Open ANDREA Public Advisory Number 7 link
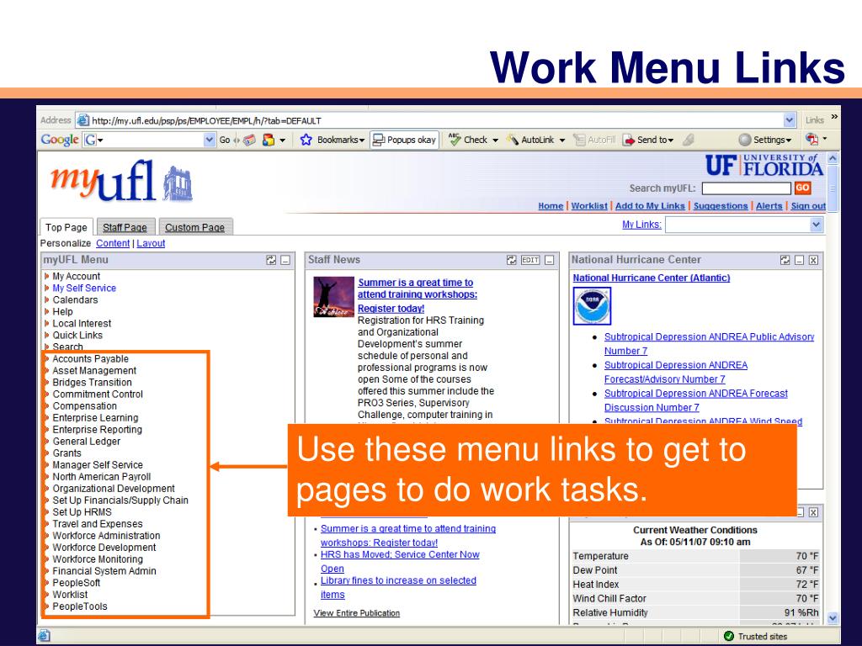This screenshot has height=646, width=862. coord(709,344)
